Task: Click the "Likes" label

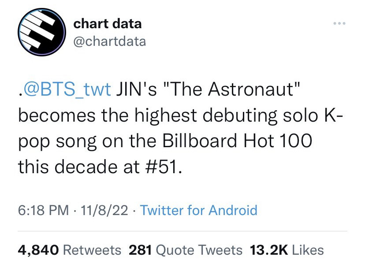Action: click(308, 250)
